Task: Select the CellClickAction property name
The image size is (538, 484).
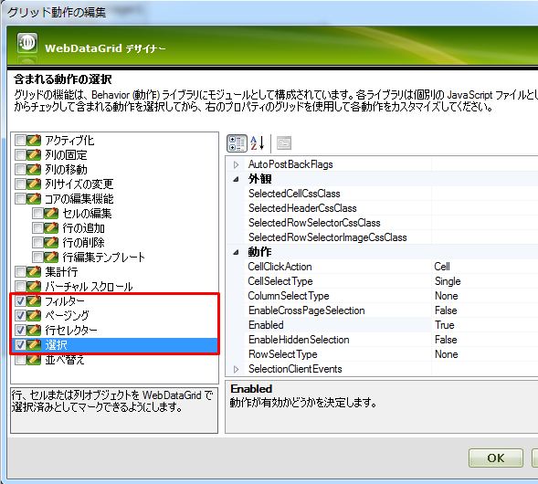Action: pyautogui.click(x=280, y=267)
